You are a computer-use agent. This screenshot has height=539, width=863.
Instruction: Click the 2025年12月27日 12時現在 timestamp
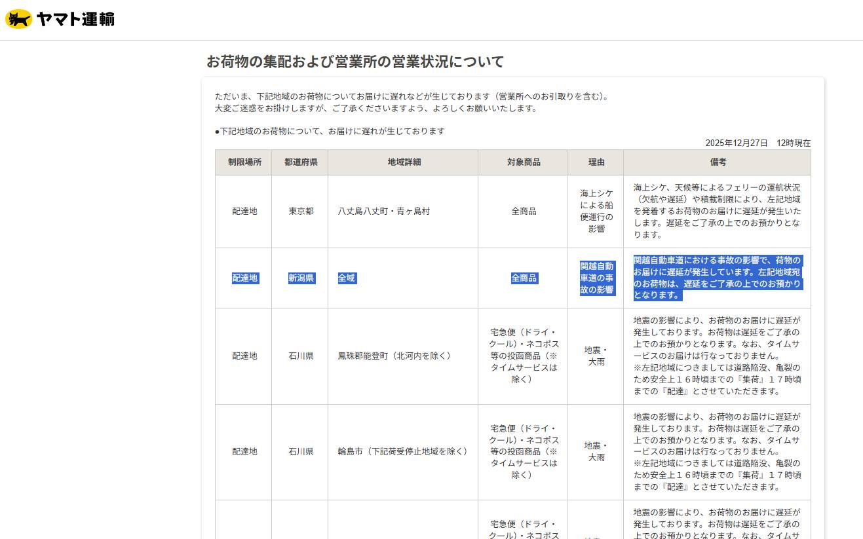point(758,143)
